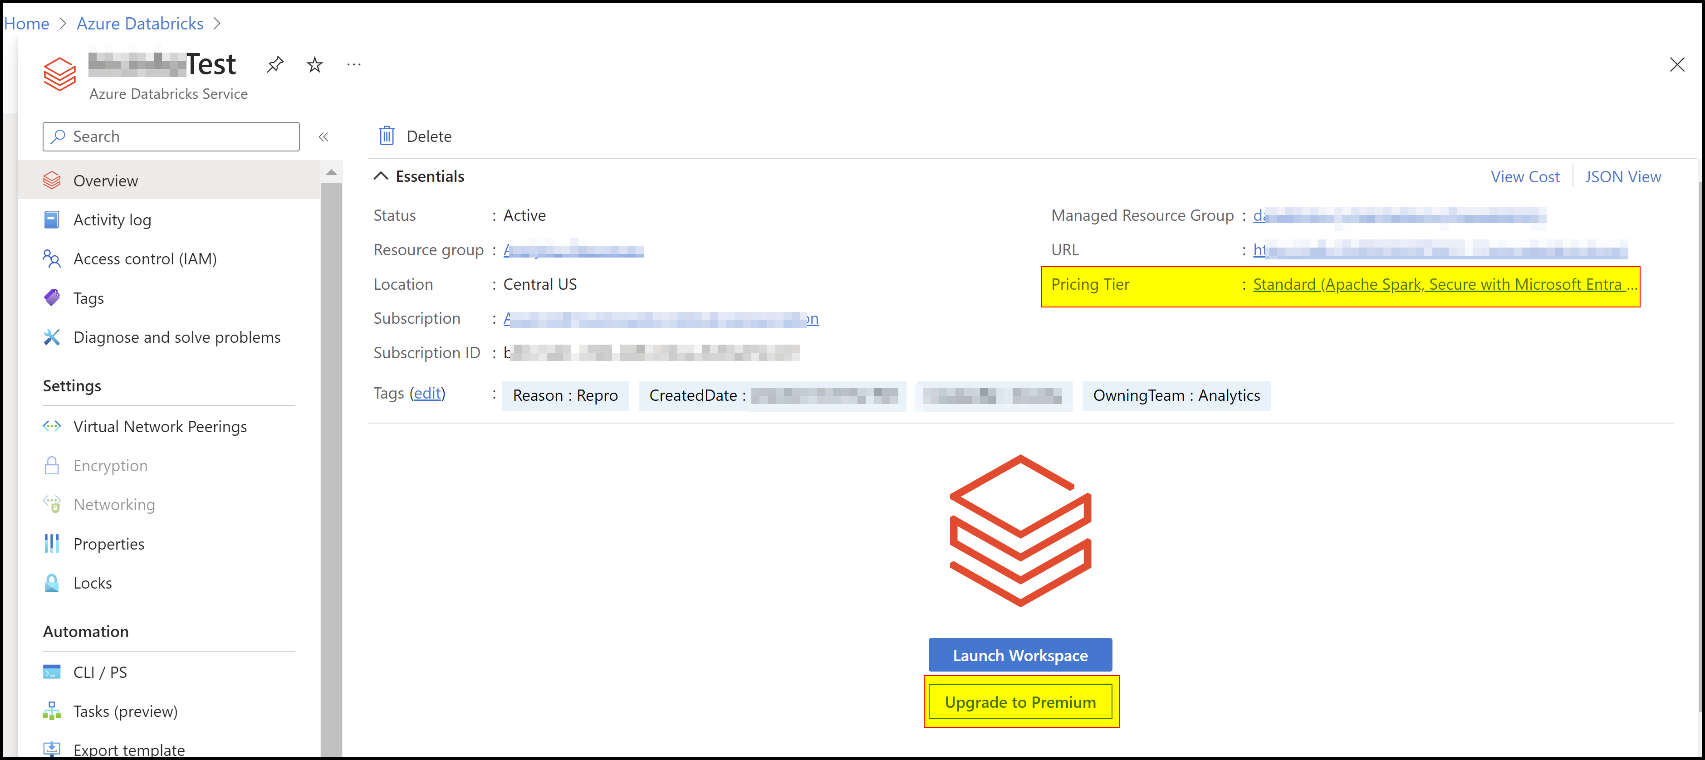
Task: Click the edit link next to Tags
Action: pyautogui.click(x=427, y=393)
